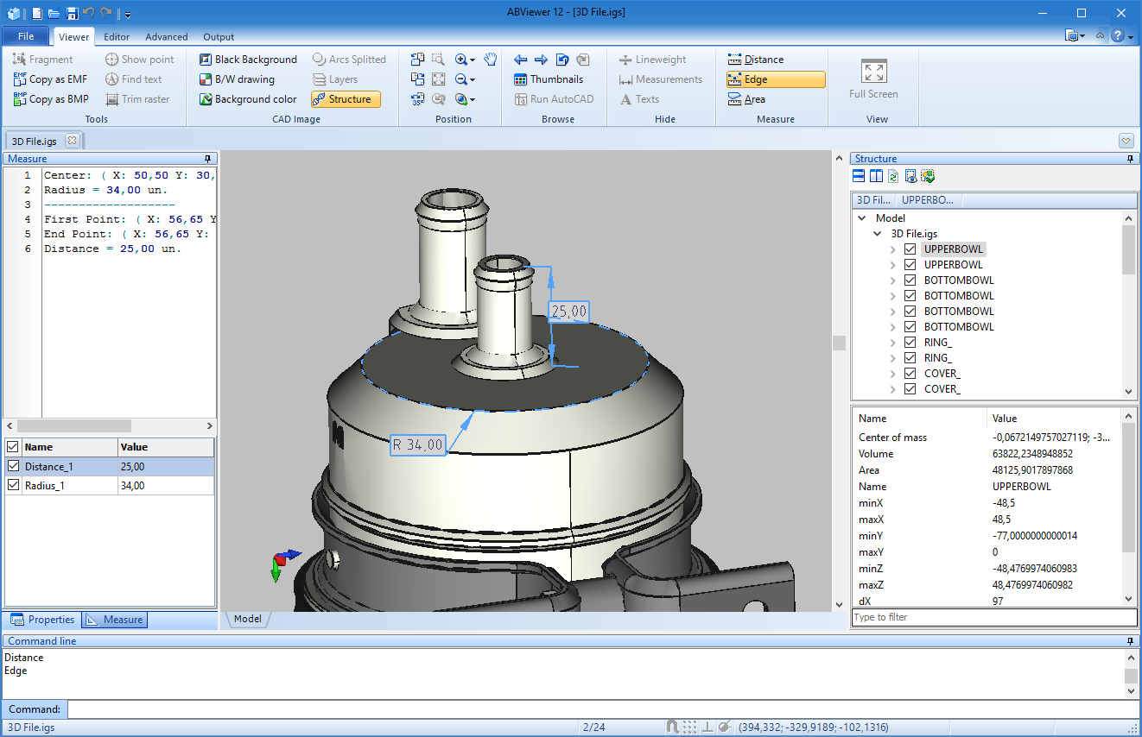Uncheck the Distance_1 measurement checkbox
Viewport: 1142px width, 737px height.
[x=12, y=466]
